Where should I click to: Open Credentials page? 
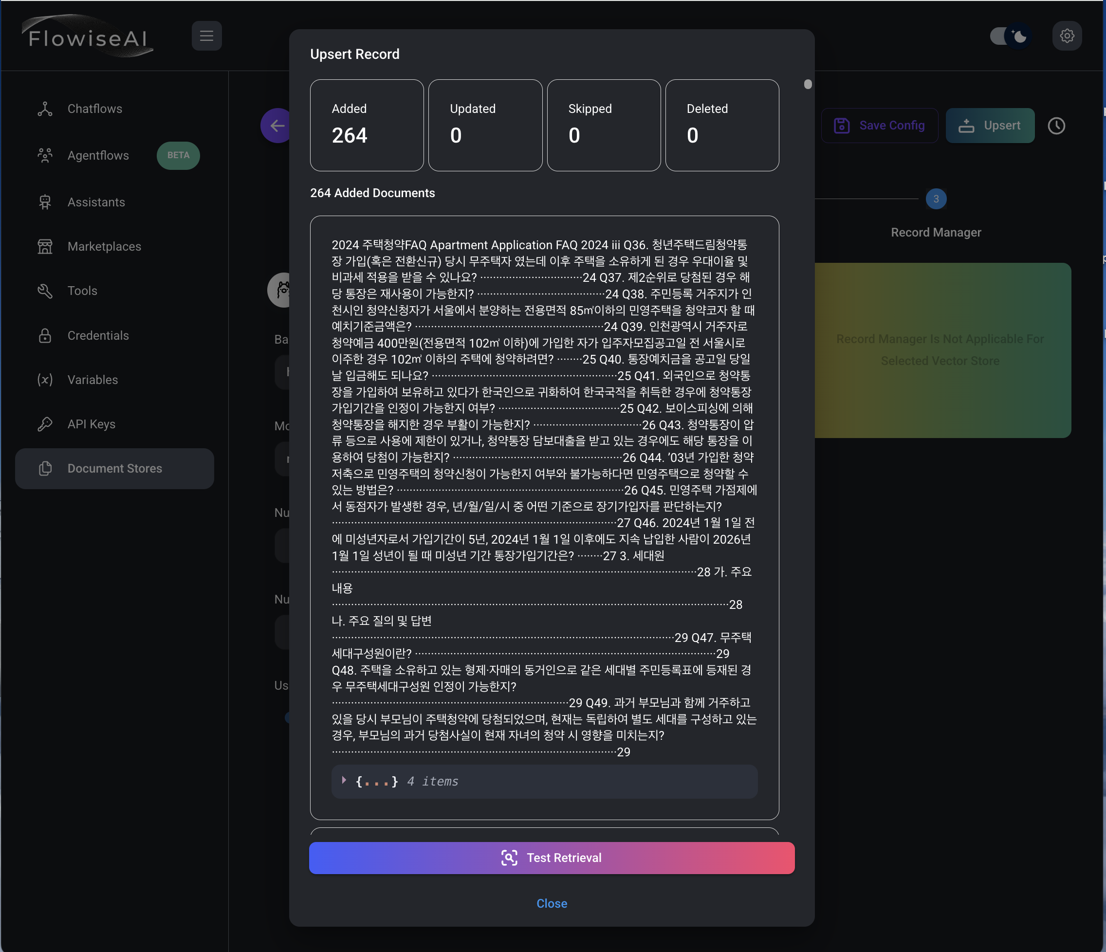pyautogui.click(x=98, y=335)
